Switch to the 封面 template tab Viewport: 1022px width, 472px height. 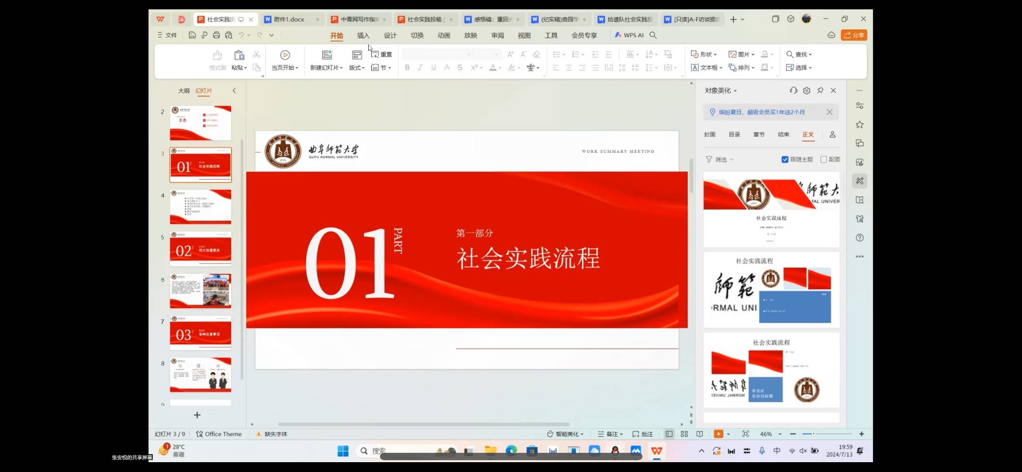[709, 134]
